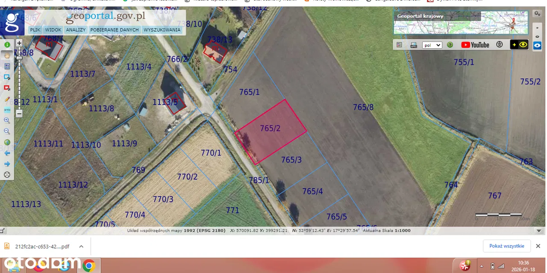547x273 pixels.
Task: Expand the status bar arrow at right
Action: pyautogui.click(x=539, y=231)
